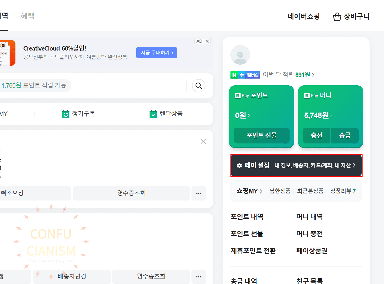
Task: Open 머니 내역 link
Action: tap(309, 217)
